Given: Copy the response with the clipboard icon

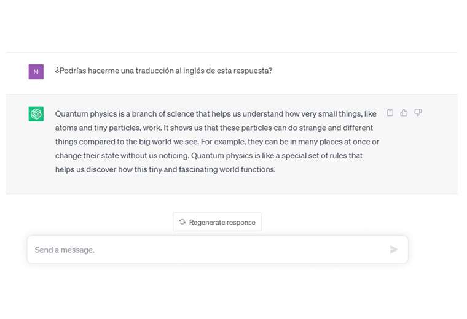Looking at the screenshot, I should [x=390, y=113].
